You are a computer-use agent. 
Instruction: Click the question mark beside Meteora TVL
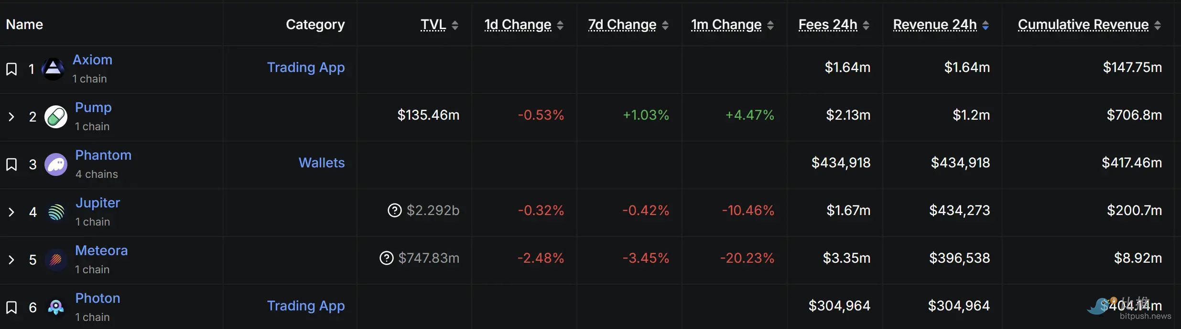(x=386, y=258)
